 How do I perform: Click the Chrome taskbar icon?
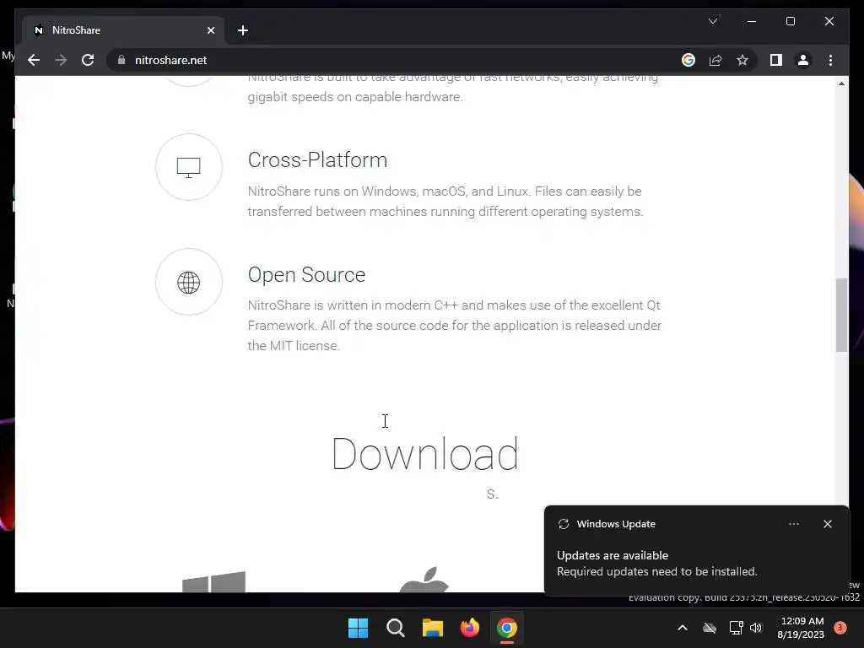(507, 628)
